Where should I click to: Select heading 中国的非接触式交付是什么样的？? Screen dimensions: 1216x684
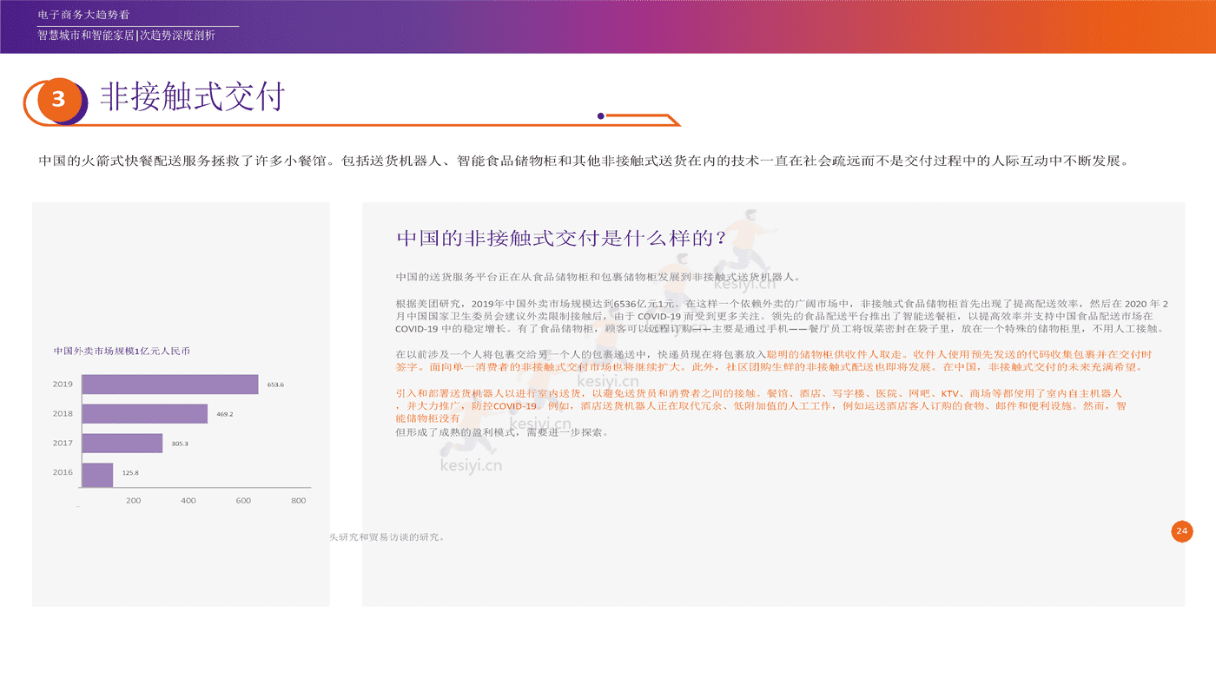click(x=561, y=238)
